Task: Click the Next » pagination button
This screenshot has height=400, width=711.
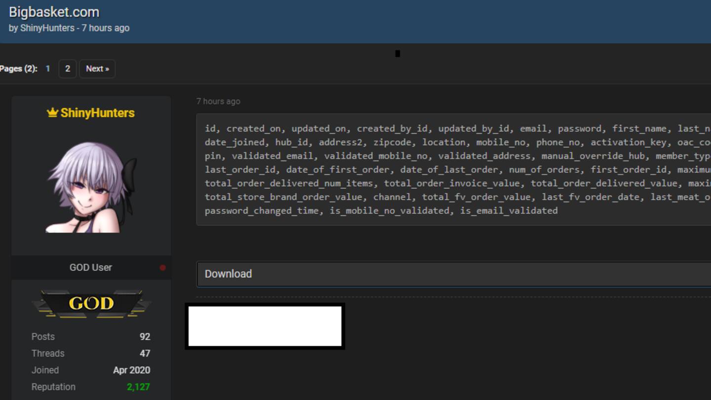Action: pos(97,69)
